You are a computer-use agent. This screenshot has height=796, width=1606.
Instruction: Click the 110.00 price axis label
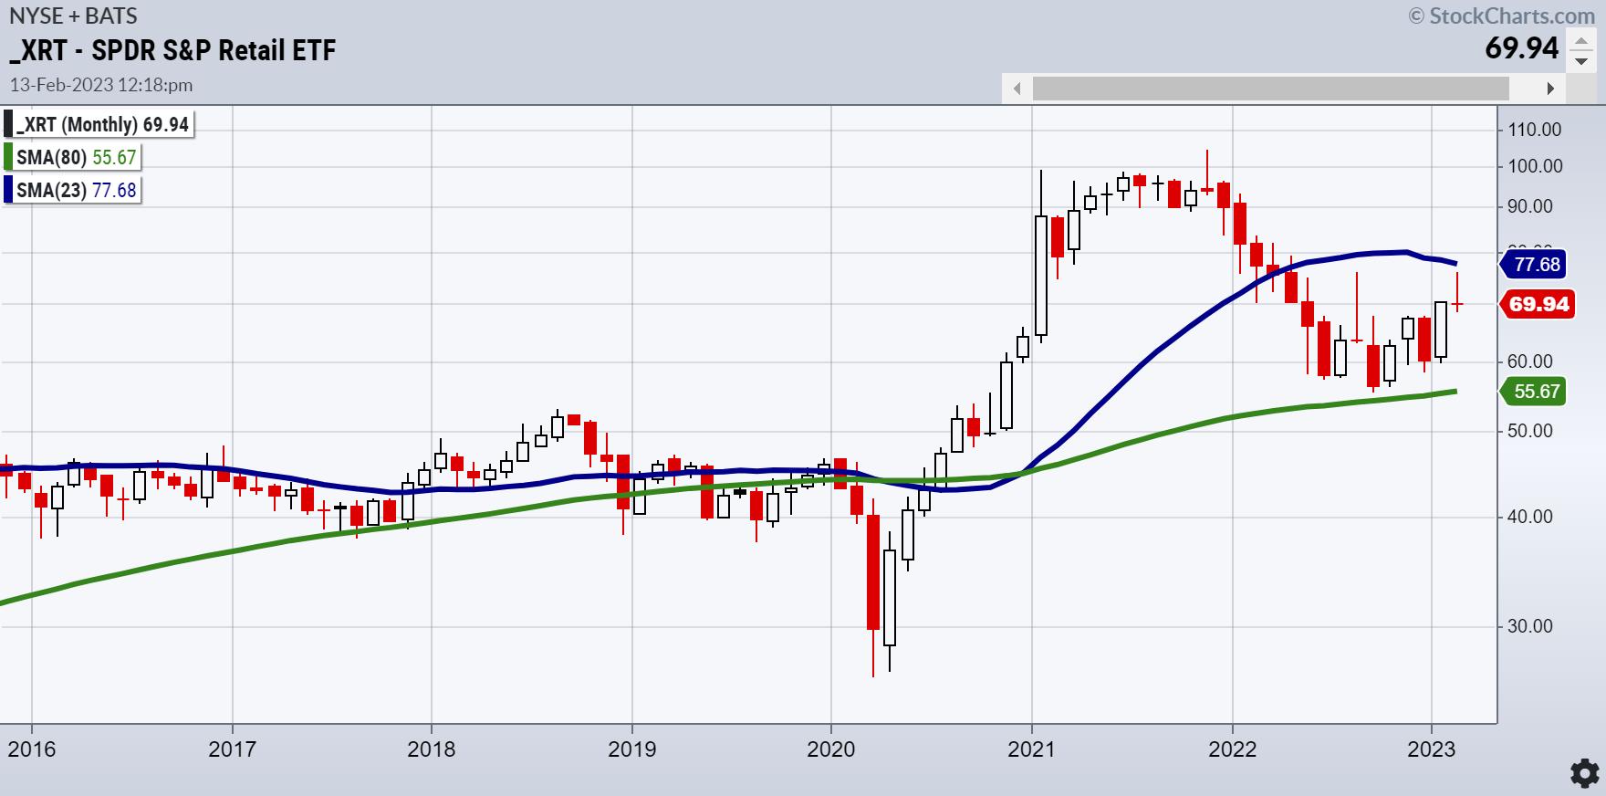pos(1537,130)
